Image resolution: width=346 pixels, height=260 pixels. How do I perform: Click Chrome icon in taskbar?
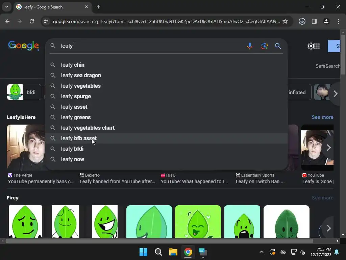click(x=188, y=252)
